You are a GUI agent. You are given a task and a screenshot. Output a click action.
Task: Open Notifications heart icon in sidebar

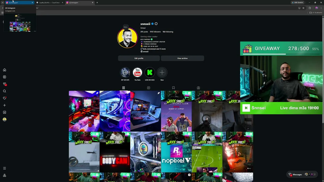tap(5, 98)
